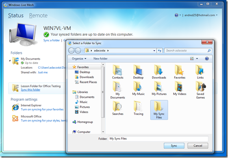228x158 pixels.
Task: Open the Organize dropdown menu
Action: (x=79, y=58)
